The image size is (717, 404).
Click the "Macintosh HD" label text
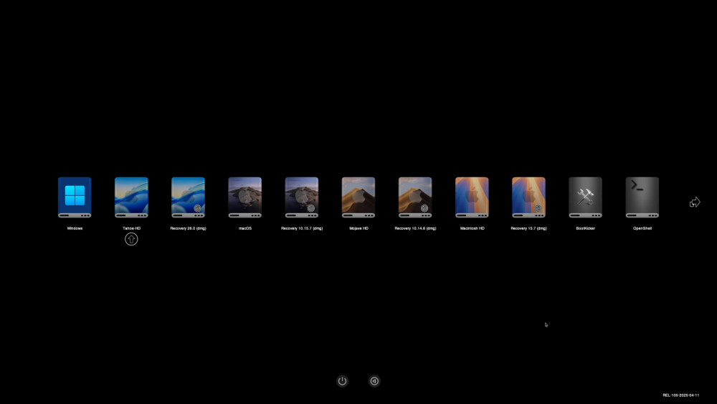[x=472, y=228]
